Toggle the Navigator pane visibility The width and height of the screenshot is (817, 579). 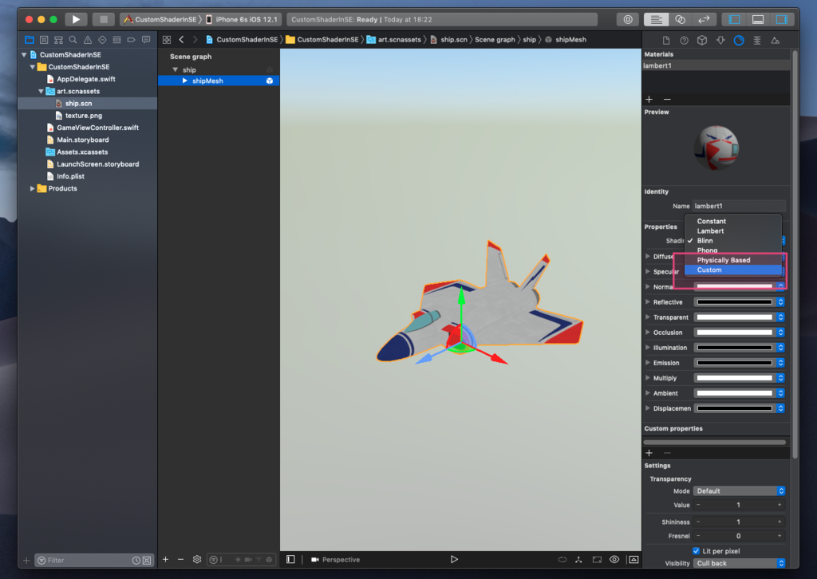tap(734, 19)
